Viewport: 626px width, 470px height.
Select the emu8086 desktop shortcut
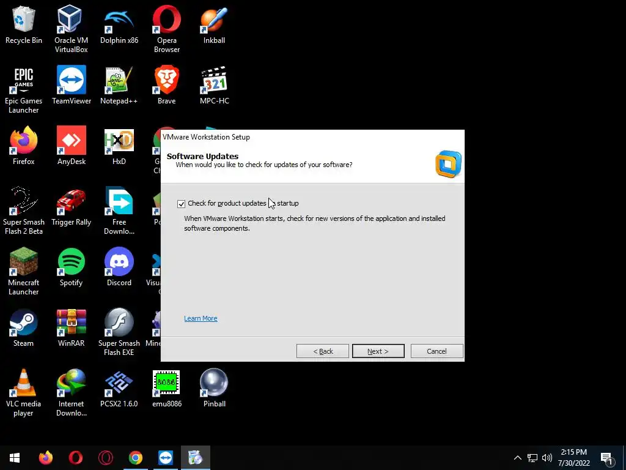pyautogui.click(x=166, y=389)
